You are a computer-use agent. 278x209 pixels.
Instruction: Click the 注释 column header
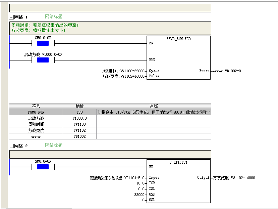[154, 106]
